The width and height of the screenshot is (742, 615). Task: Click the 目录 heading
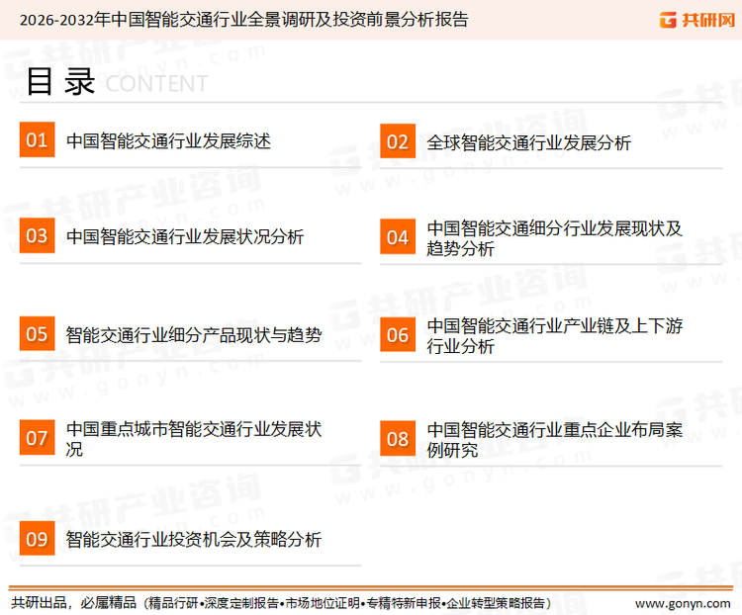tap(60, 82)
